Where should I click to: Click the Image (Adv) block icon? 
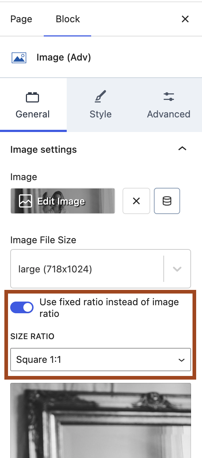[x=19, y=58]
